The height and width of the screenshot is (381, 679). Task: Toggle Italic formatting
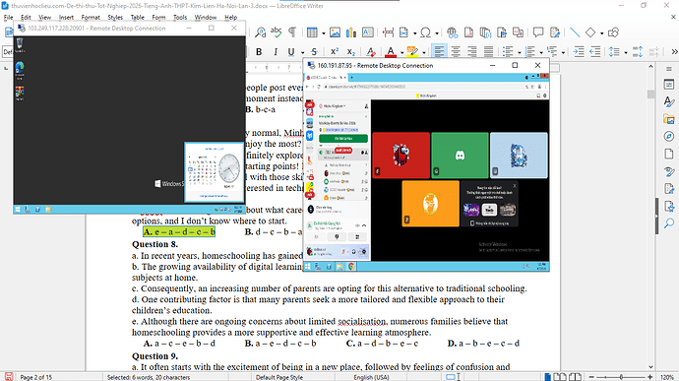pyautogui.click(x=276, y=52)
